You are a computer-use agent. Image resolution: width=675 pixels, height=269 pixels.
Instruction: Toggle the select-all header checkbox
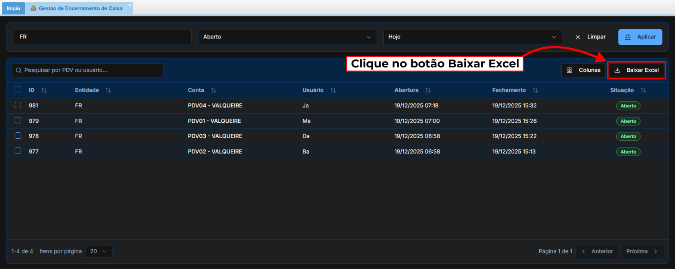pos(18,89)
